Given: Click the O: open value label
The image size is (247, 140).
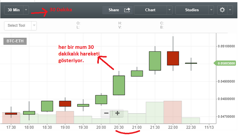Looking at the screenshot, I should [x=78, y=23].
